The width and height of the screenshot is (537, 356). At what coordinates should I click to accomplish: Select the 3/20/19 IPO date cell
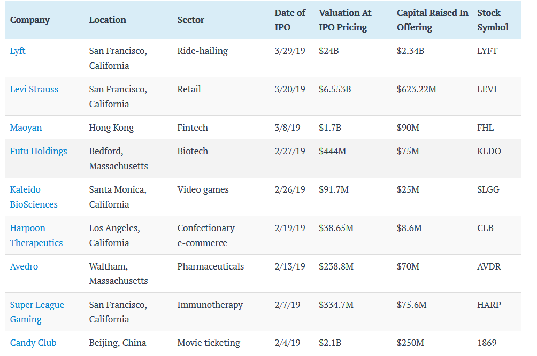click(x=290, y=90)
